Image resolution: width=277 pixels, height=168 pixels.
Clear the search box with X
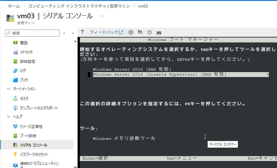pos(64,33)
